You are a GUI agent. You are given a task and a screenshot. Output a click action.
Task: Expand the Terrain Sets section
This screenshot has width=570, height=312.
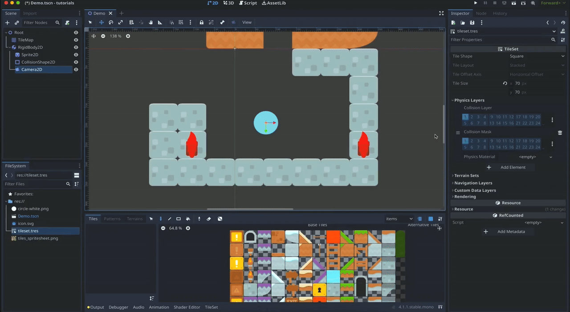coord(466,175)
